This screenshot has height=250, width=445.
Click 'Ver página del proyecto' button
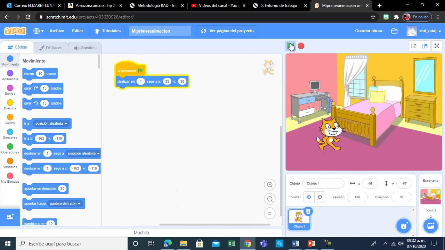click(x=227, y=31)
